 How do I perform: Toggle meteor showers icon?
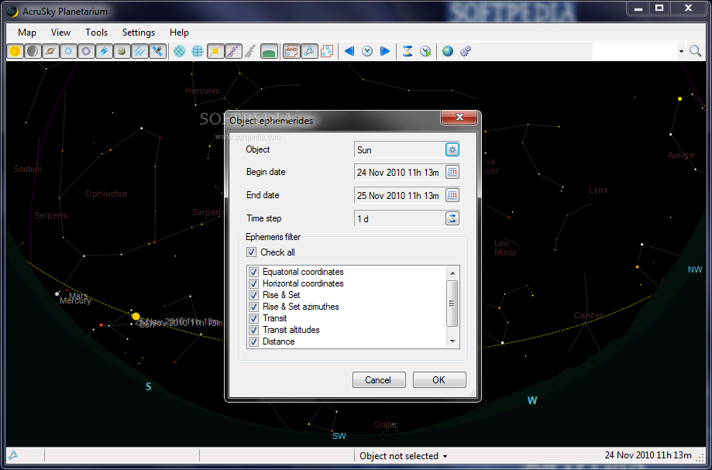[x=139, y=51]
